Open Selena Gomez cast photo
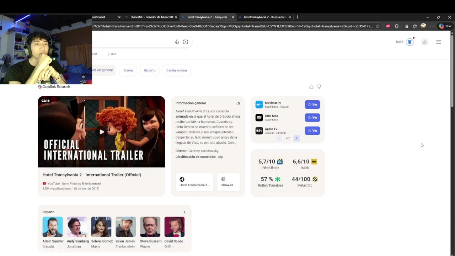 (x=101, y=227)
